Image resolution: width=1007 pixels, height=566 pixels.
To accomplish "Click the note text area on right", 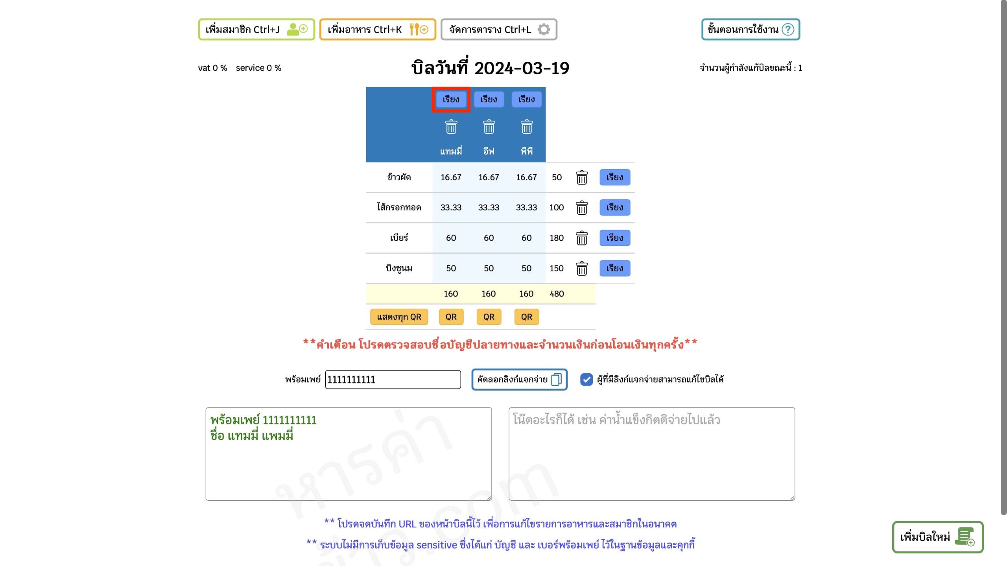I will tap(651, 454).
